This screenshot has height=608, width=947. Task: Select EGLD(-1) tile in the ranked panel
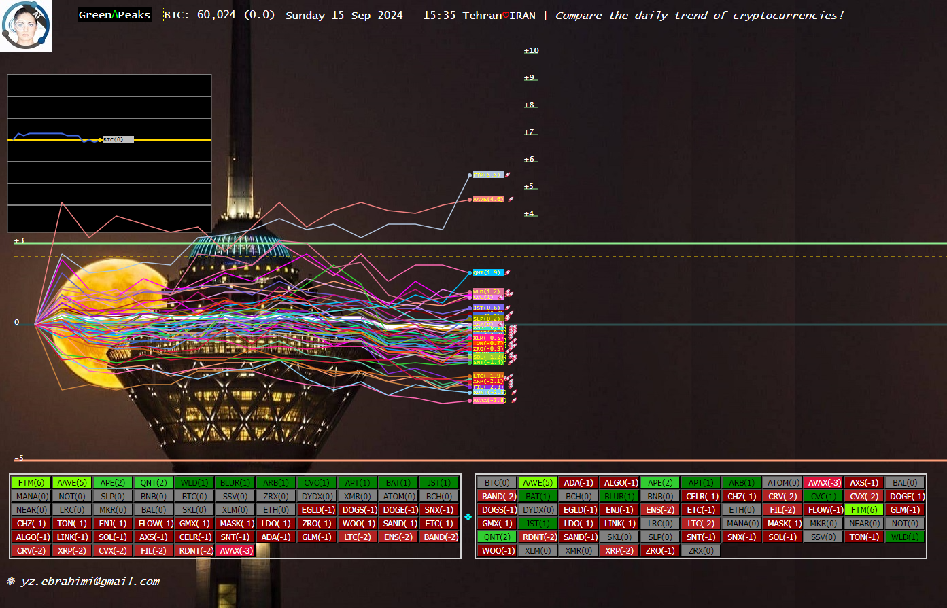[317, 510]
